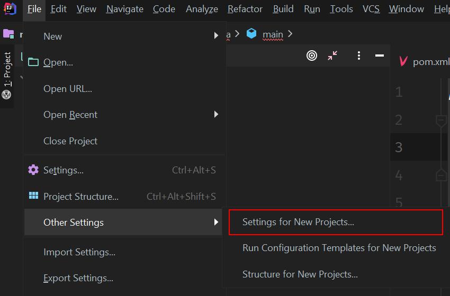Screen dimensions: 450x296
Task: Click the Open folder icon in File menu
Action: pyautogui.click(x=33, y=62)
